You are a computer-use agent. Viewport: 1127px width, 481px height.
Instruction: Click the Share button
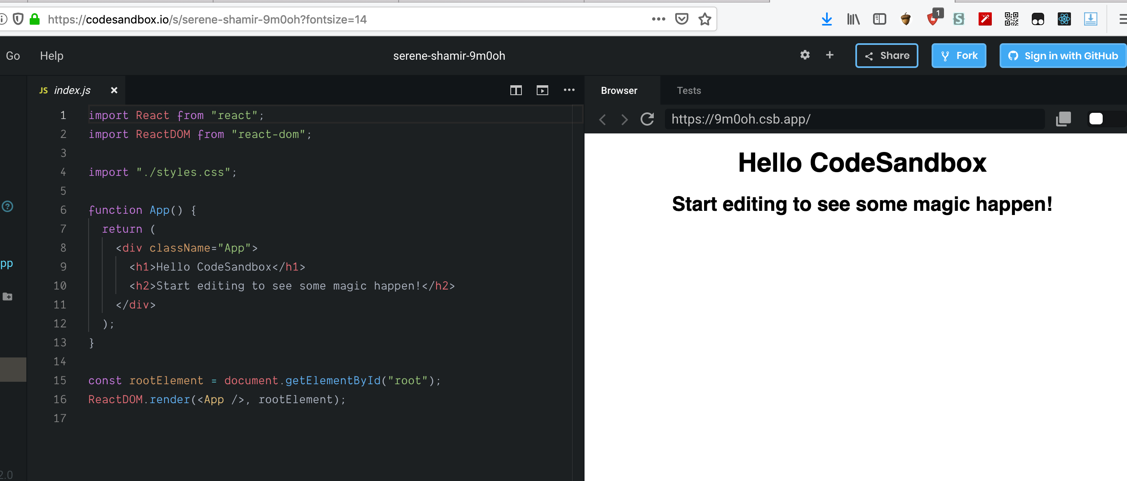(886, 56)
